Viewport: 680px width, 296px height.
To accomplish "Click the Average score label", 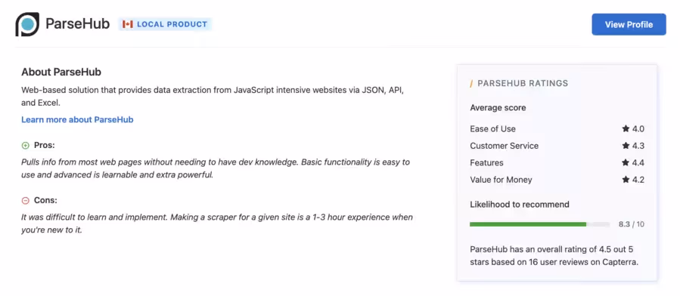I will (x=498, y=108).
